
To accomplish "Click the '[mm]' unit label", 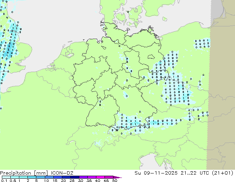I will (41, 173).
